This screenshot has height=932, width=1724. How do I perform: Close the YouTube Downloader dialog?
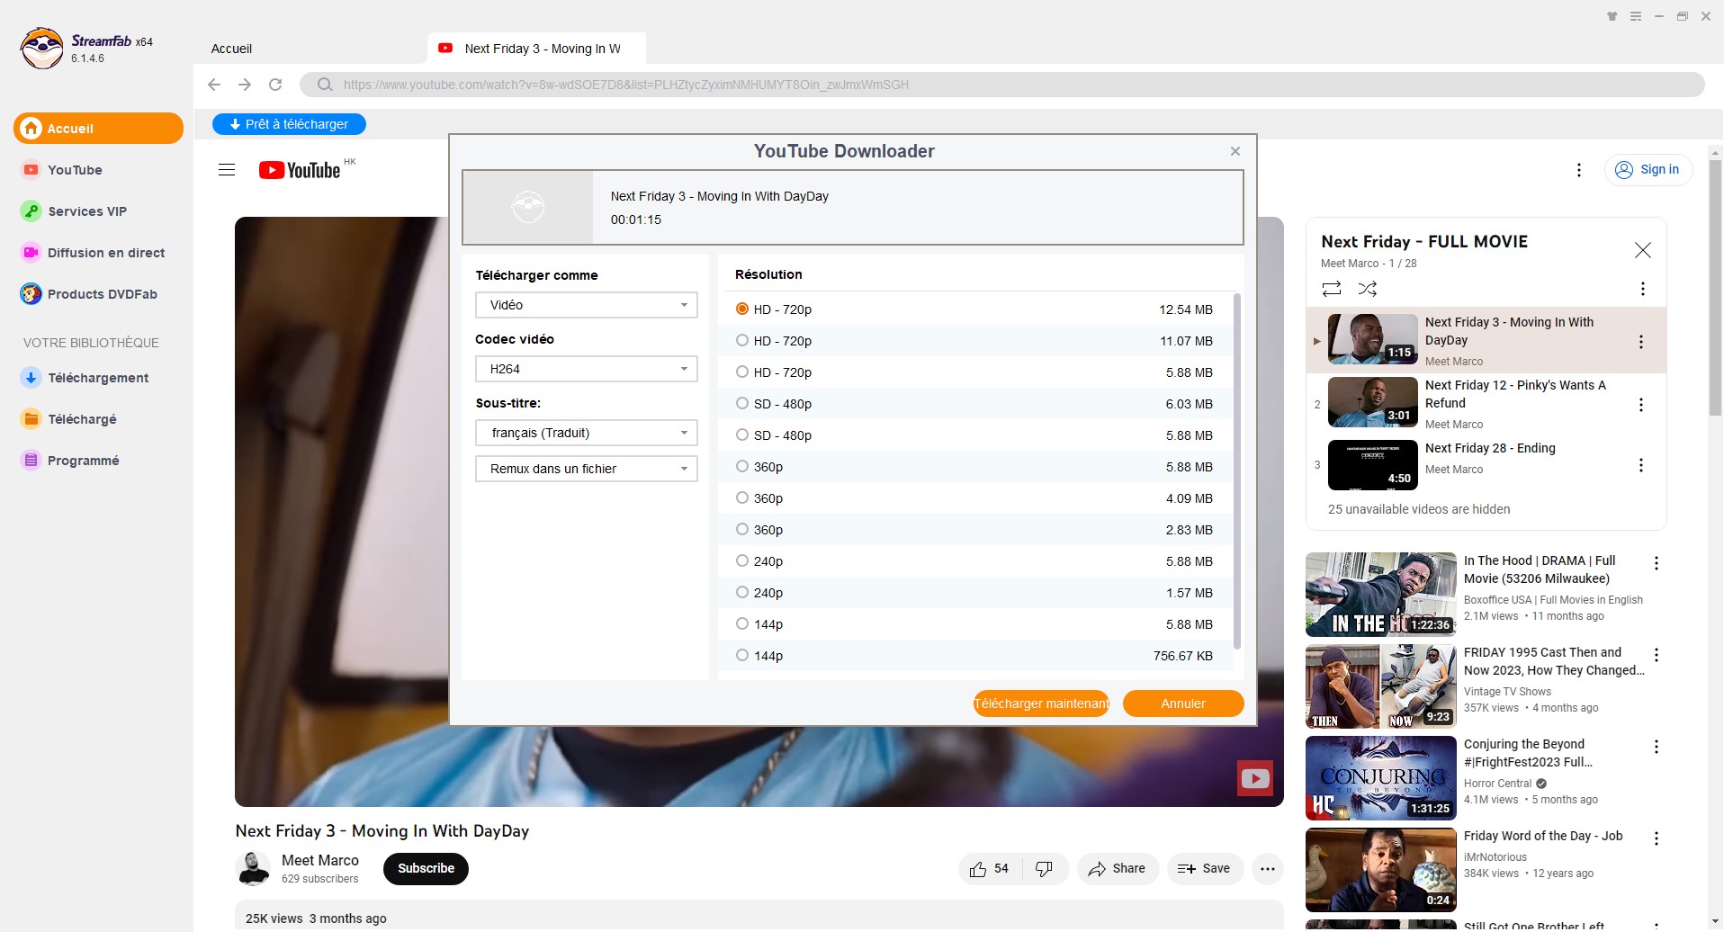tap(1235, 151)
